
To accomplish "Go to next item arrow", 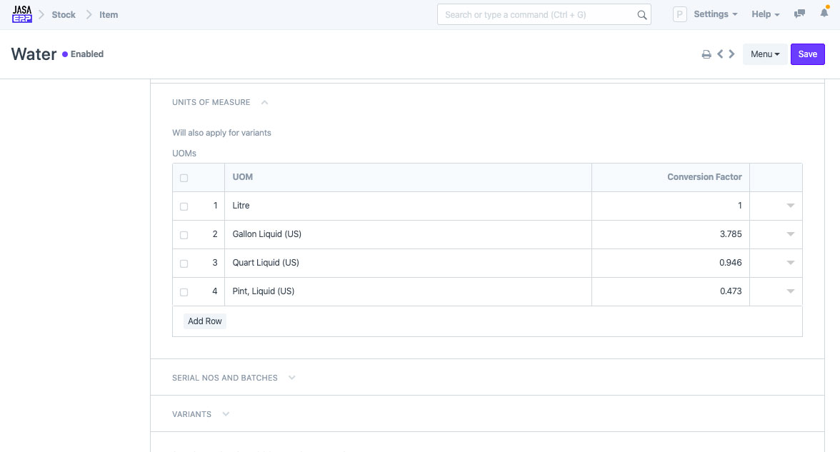I will 731,54.
